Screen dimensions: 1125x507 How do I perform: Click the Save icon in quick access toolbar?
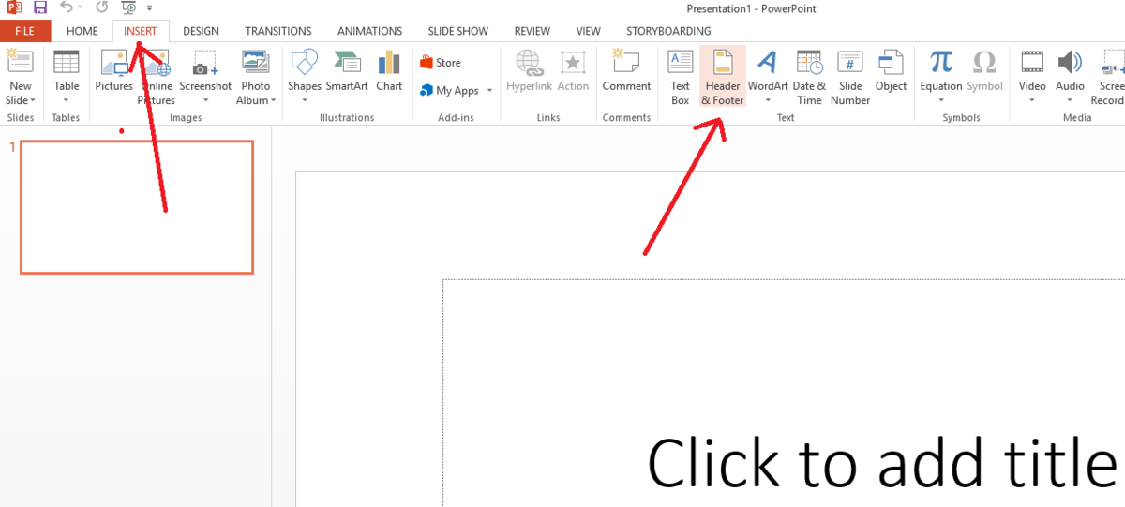pos(39,7)
